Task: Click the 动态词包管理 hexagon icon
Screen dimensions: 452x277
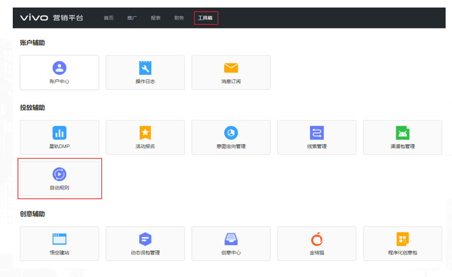Action: point(145,239)
